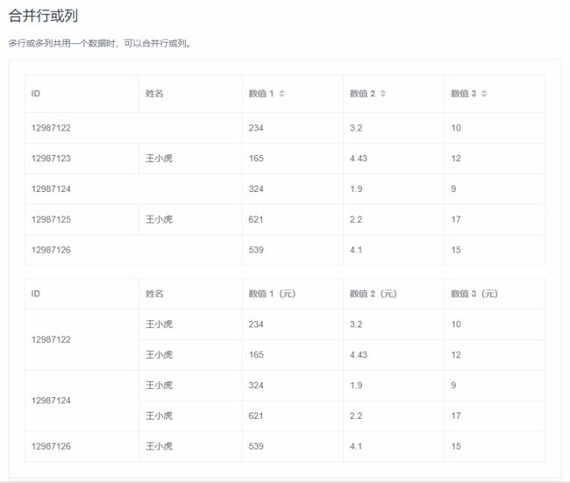The height and width of the screenshot is (483, 570).
Task: Click 王小虎 beside 539 in the 元 table
Action: click(159, 446)
